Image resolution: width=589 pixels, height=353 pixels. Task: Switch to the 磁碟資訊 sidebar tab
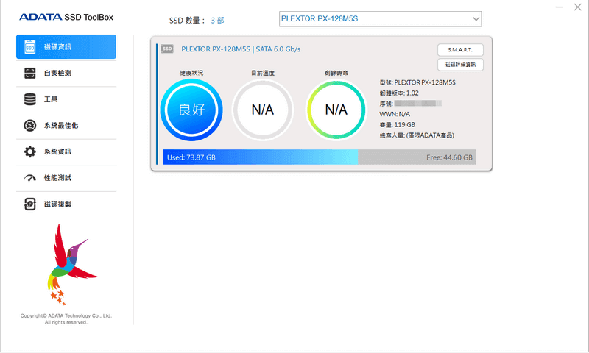coord(66,46)
